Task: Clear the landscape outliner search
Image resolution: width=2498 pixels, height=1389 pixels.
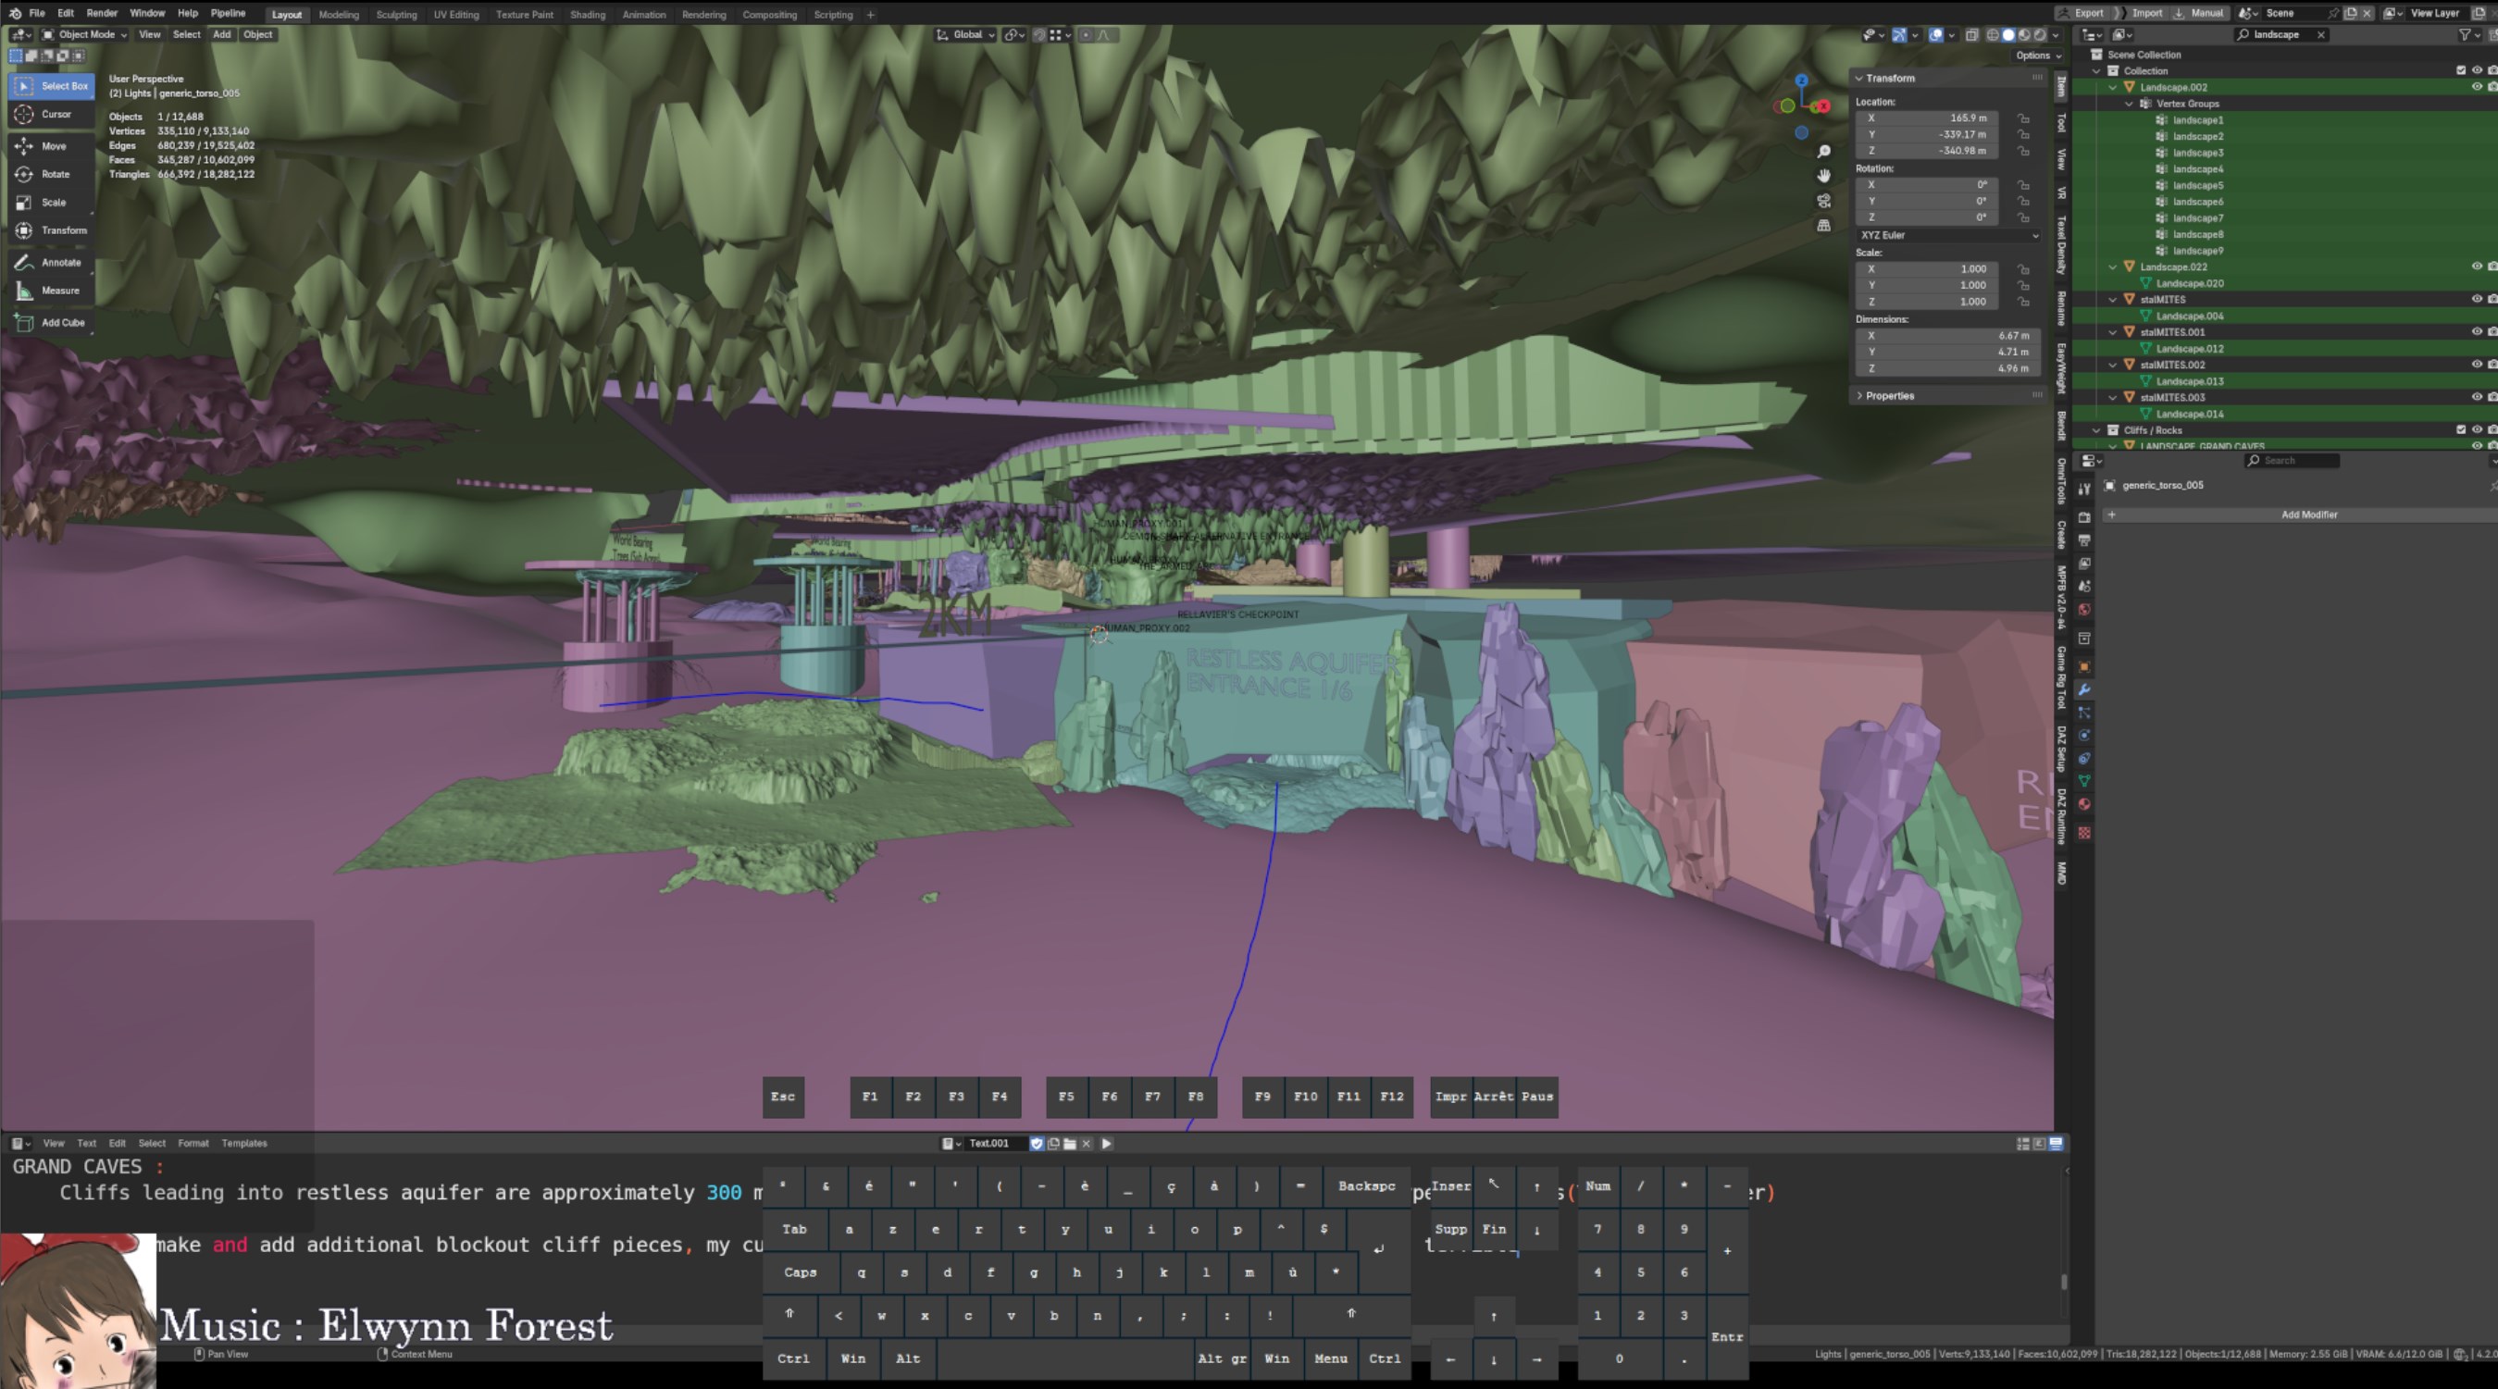Action: [x=2320, y=35]
